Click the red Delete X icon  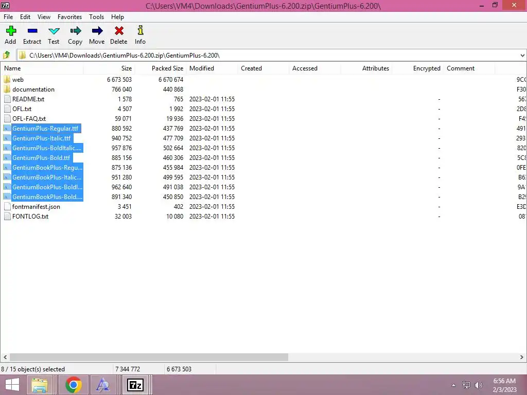coord(119,31)
